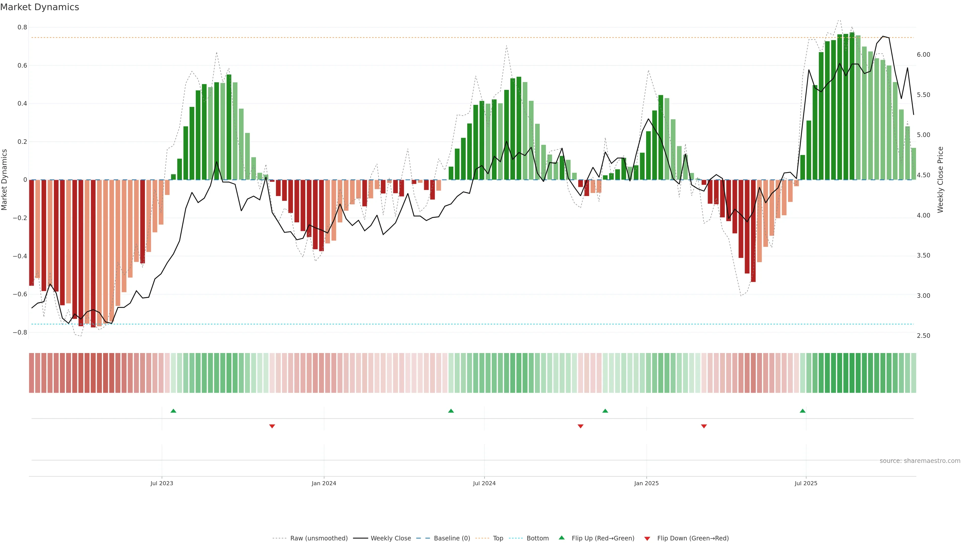Screen dimensions: 973x547
Task: Click the red flip-down triangle after Jan 2025
Action: point(704,426)
